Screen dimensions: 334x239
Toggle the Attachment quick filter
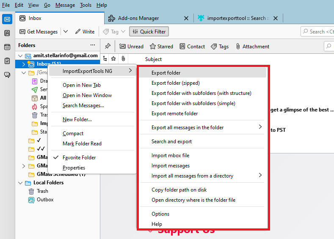253,46
